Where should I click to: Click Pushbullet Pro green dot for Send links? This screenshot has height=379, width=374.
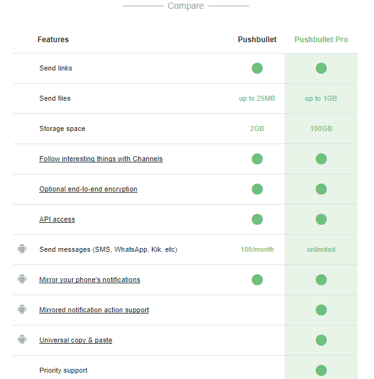(x=321, y=68)
